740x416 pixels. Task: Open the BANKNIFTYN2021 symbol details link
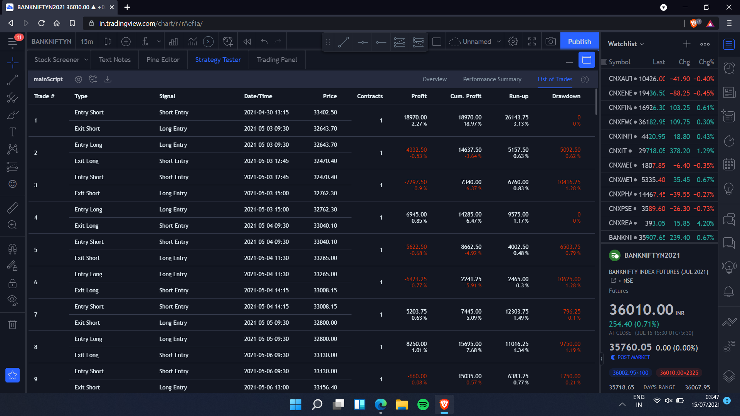click(613, 280)
